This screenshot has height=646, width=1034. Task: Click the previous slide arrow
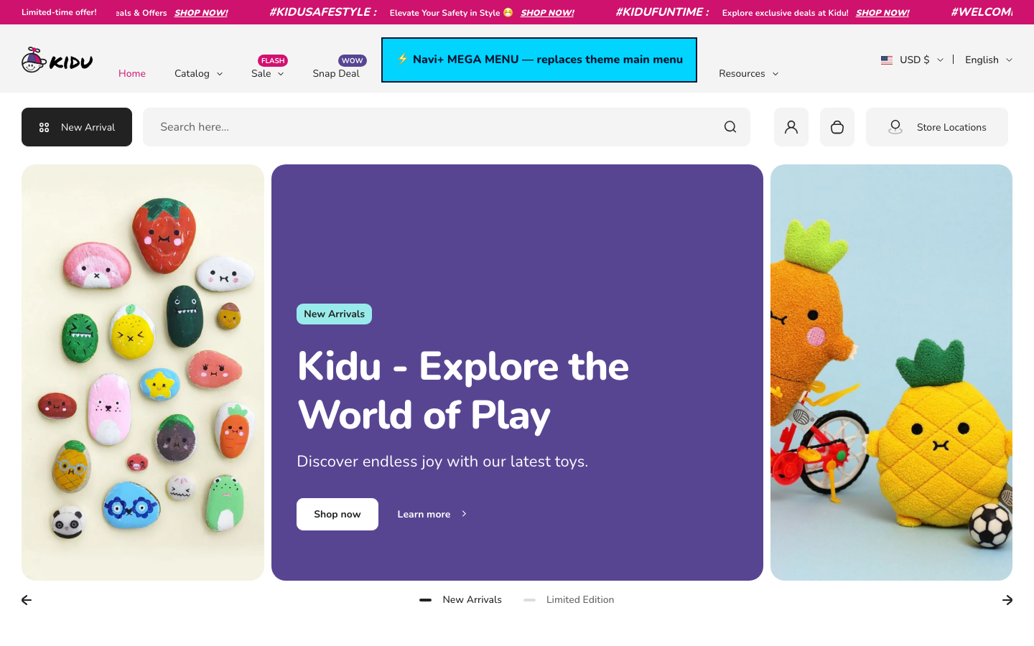point(27,600)
